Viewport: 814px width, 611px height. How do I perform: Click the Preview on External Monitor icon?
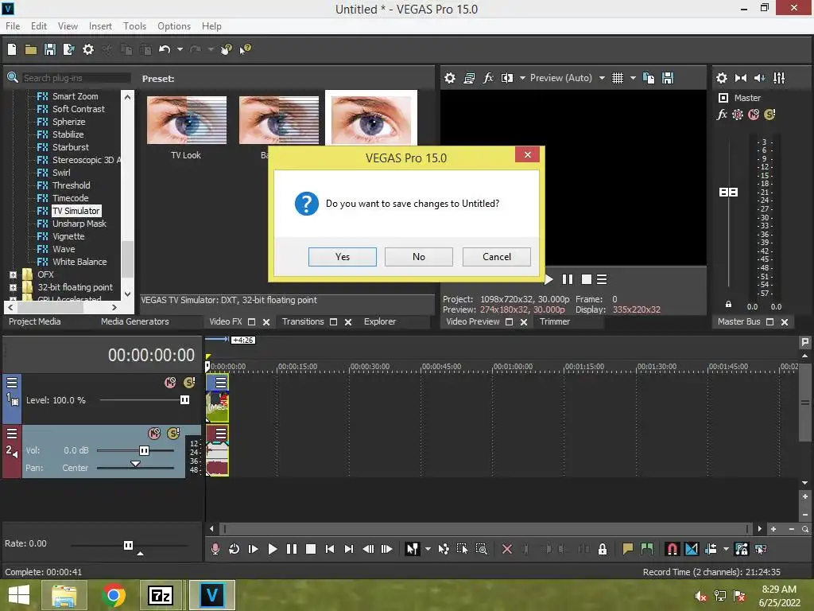click(469, 78)
